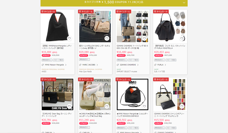Click time sale badge on FURLA bag
This screenshot has height=133, width=228.
161,11
